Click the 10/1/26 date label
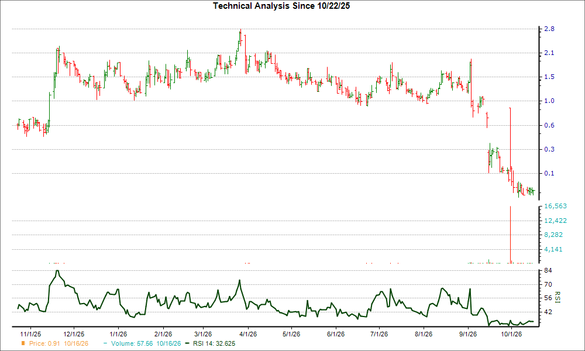The image size is (585, 351). pos(511,334)
